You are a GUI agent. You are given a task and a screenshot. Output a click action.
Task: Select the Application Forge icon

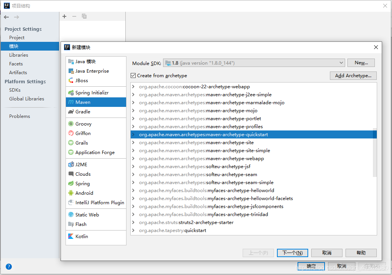[71, 152]
